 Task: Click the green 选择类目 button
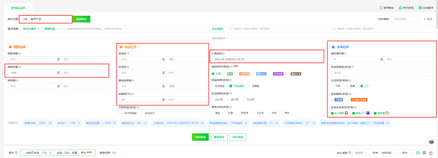(x=81, y=19)
